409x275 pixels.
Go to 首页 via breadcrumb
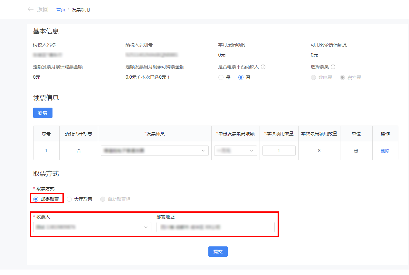point(61,10)
